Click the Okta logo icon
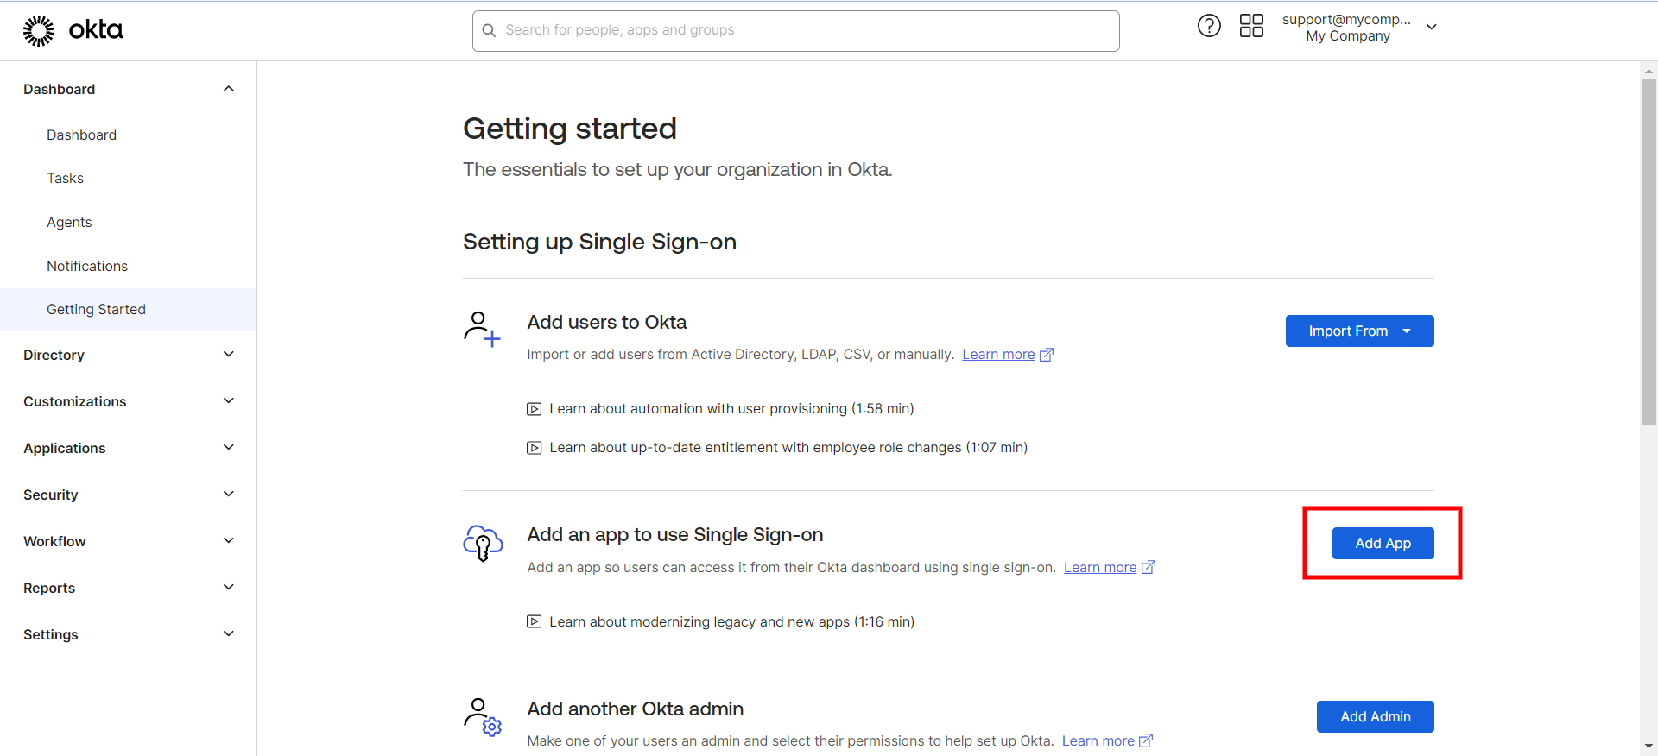Image resolution: width=1658 pixels, height=756 pixels. [39, 30]
